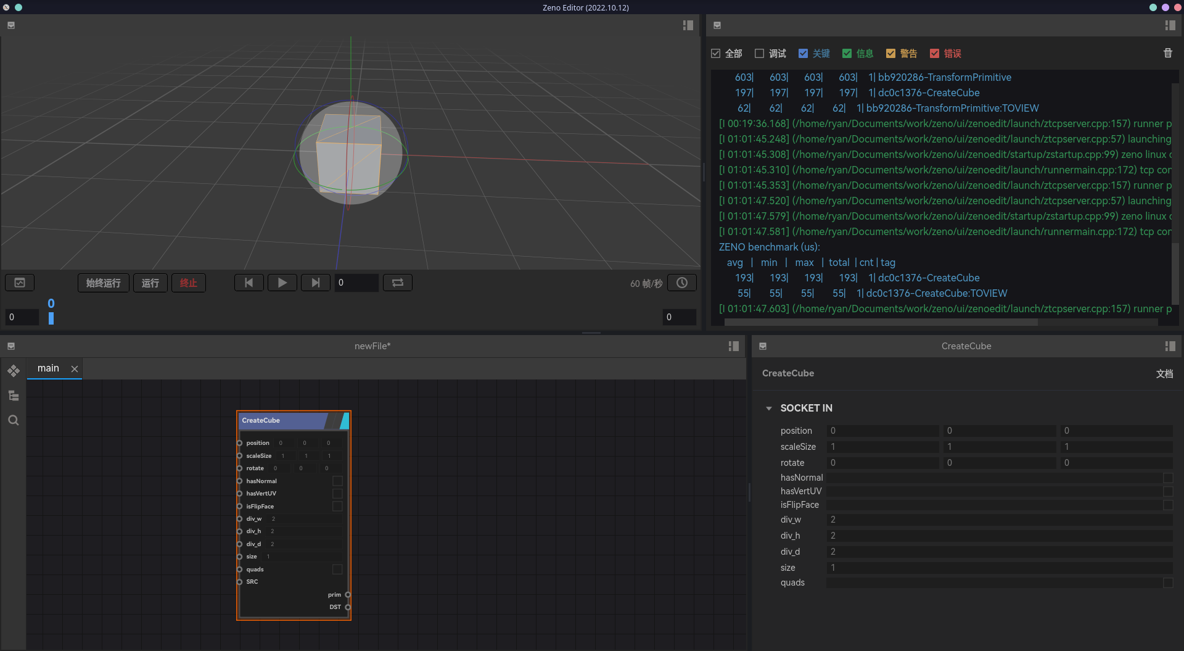
Task: Open the search icon in node editor sidebar
Action: click(14, 420)
